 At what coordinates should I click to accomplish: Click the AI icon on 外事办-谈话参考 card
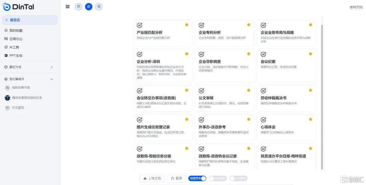pos(201,120)
